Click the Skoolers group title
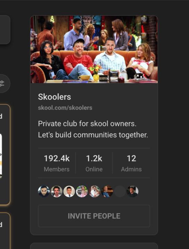The height and width of the screenshot is (249, 189). [54, 97]
